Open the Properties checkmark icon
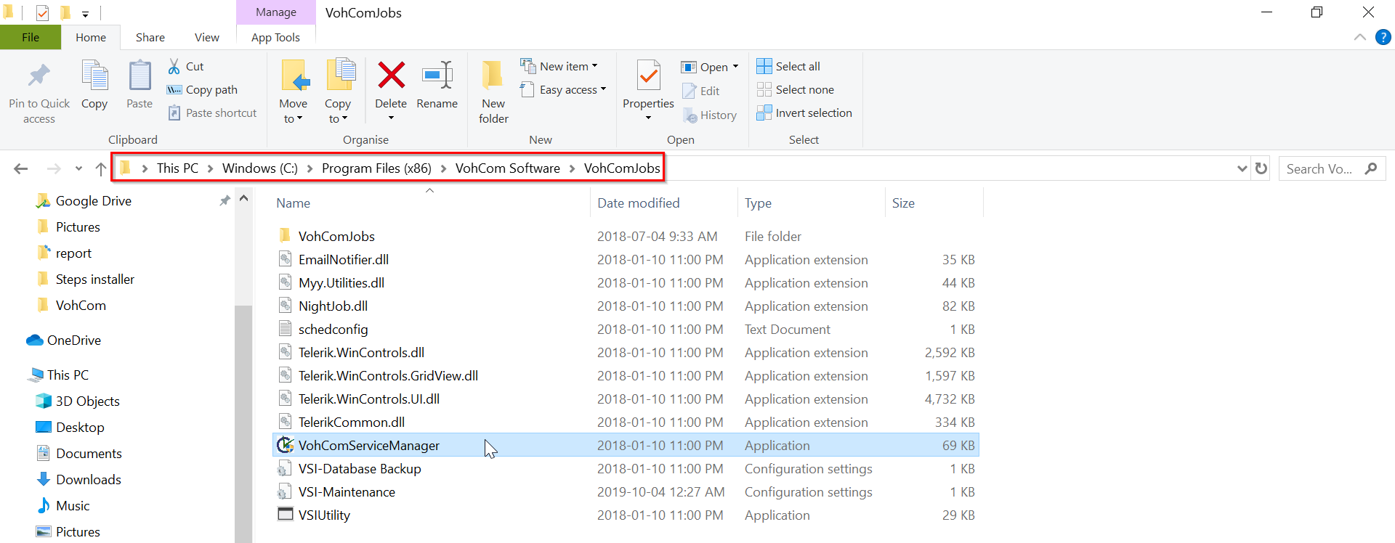Viewport: 1395px width, 543px height. coord(648,76)
